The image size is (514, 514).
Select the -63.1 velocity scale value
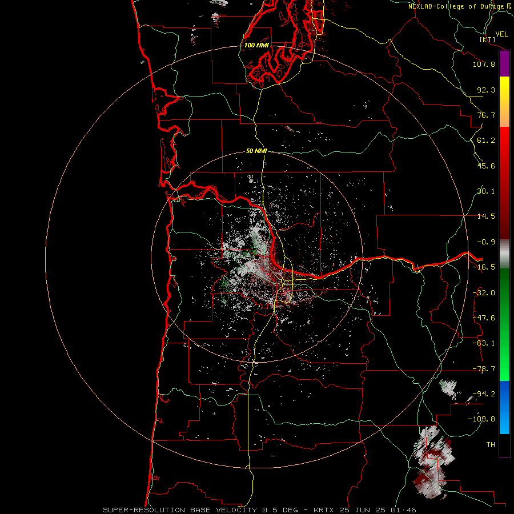(x=484, y=343)
